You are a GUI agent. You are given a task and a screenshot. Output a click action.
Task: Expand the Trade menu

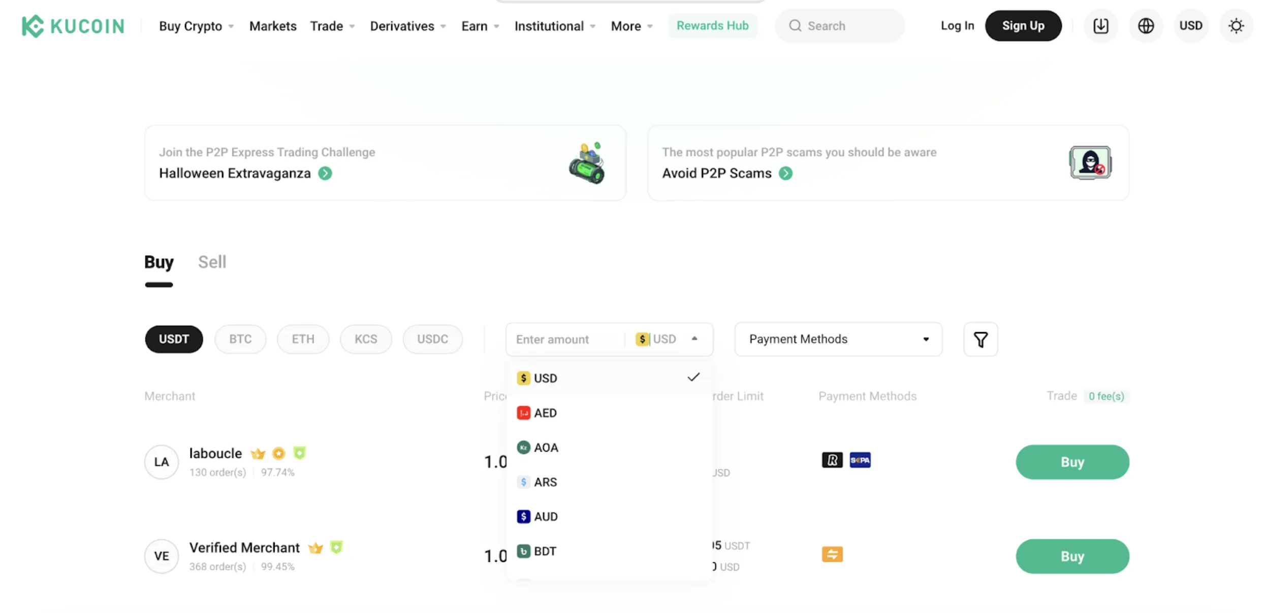click(332, 26)
